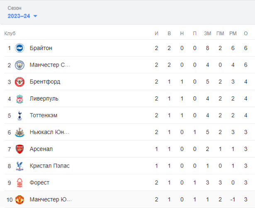The image size is (255, 208).
Task: Click the ЗМ goals scored header
Action: (207, 33)
